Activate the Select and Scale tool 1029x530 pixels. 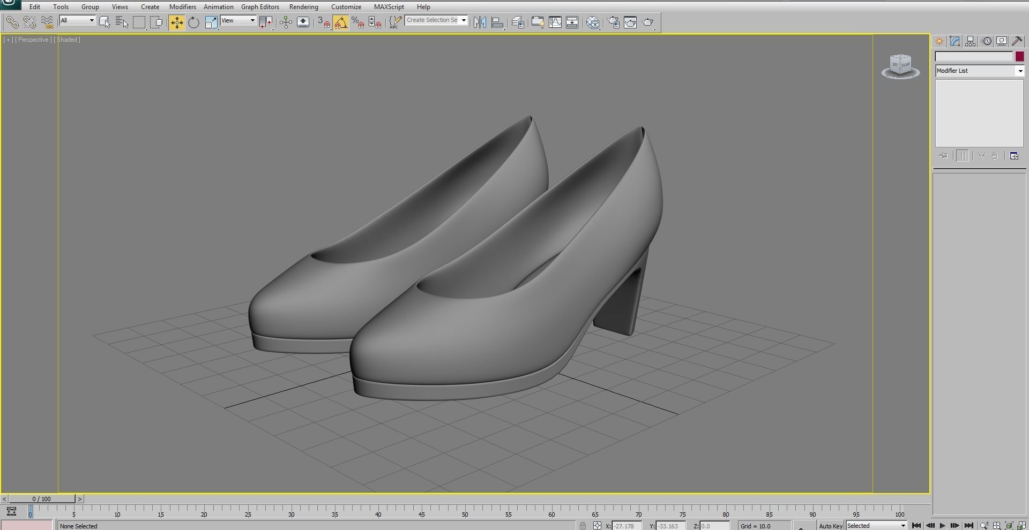coord(211,22)
